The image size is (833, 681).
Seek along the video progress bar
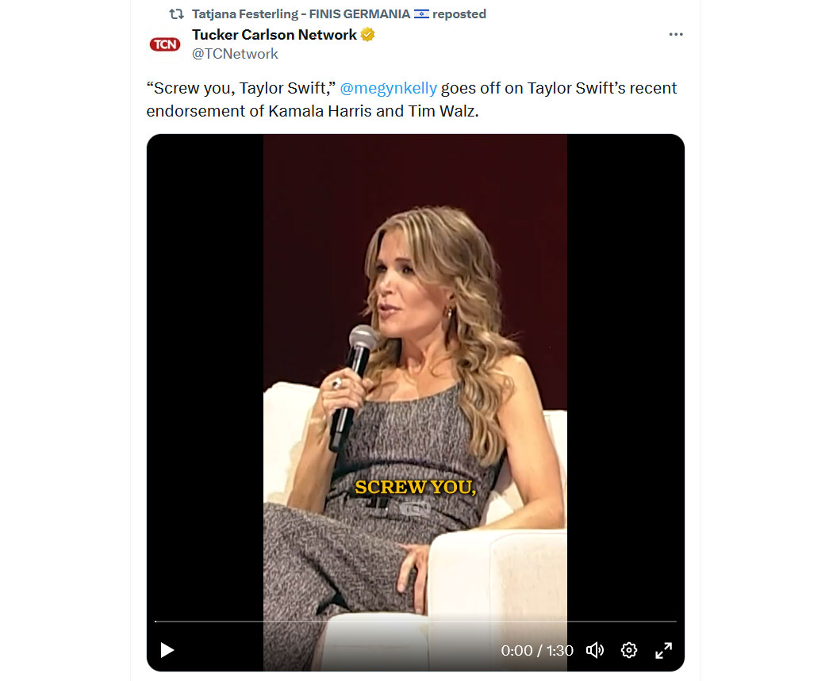416,621
